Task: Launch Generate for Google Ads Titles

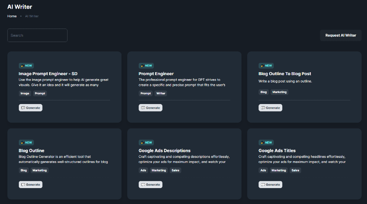Action: (270, 184)
